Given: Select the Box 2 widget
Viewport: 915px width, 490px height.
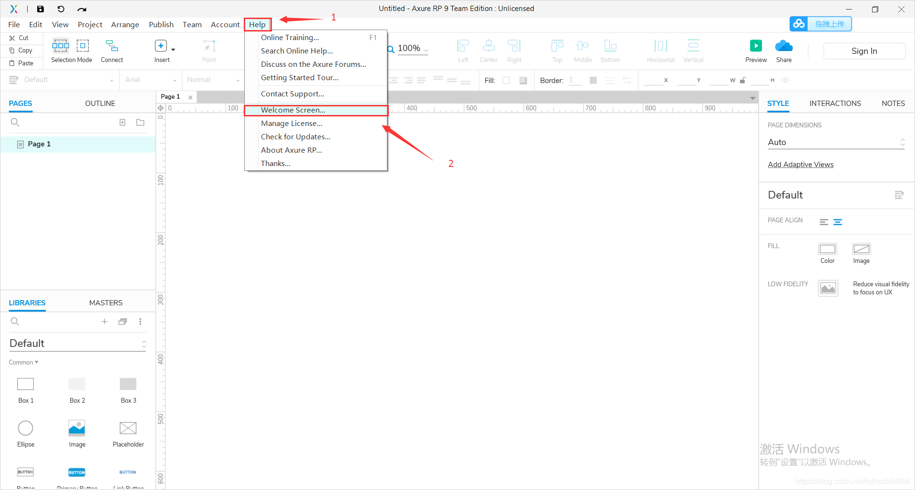Looking at the screenshot, I should click(x=77, y=390).
